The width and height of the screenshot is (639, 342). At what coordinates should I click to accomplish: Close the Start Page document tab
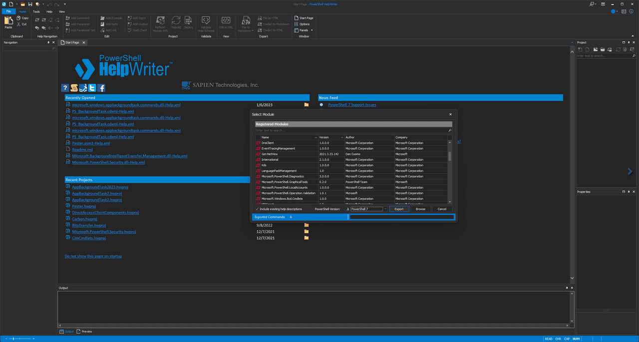point(84,42)
